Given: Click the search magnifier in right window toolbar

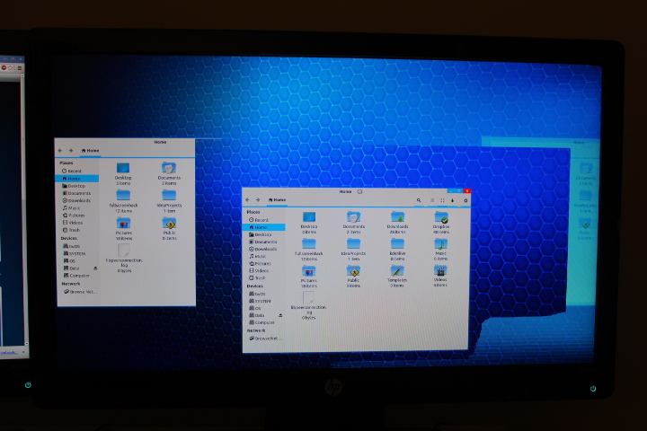Looking at the screenshot, I should tap(419, 199).
